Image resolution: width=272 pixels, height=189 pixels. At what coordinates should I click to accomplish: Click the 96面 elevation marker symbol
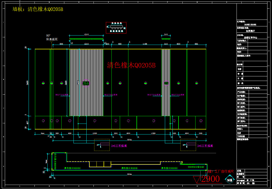(x=230, y=180)
